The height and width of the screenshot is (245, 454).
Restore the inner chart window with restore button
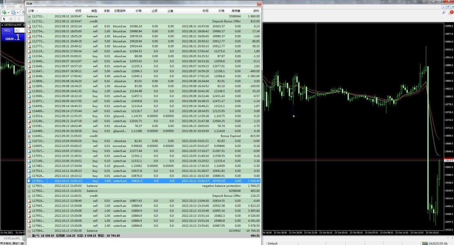tap(448, 7)
